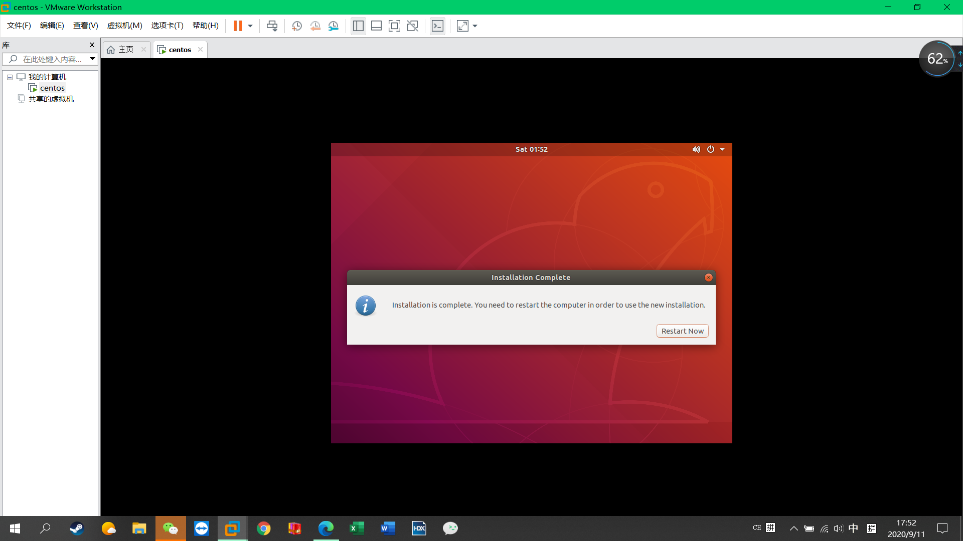The image size is (963, 541).
Task: Click the 62% performance meter widget
Action: point(937,59)
